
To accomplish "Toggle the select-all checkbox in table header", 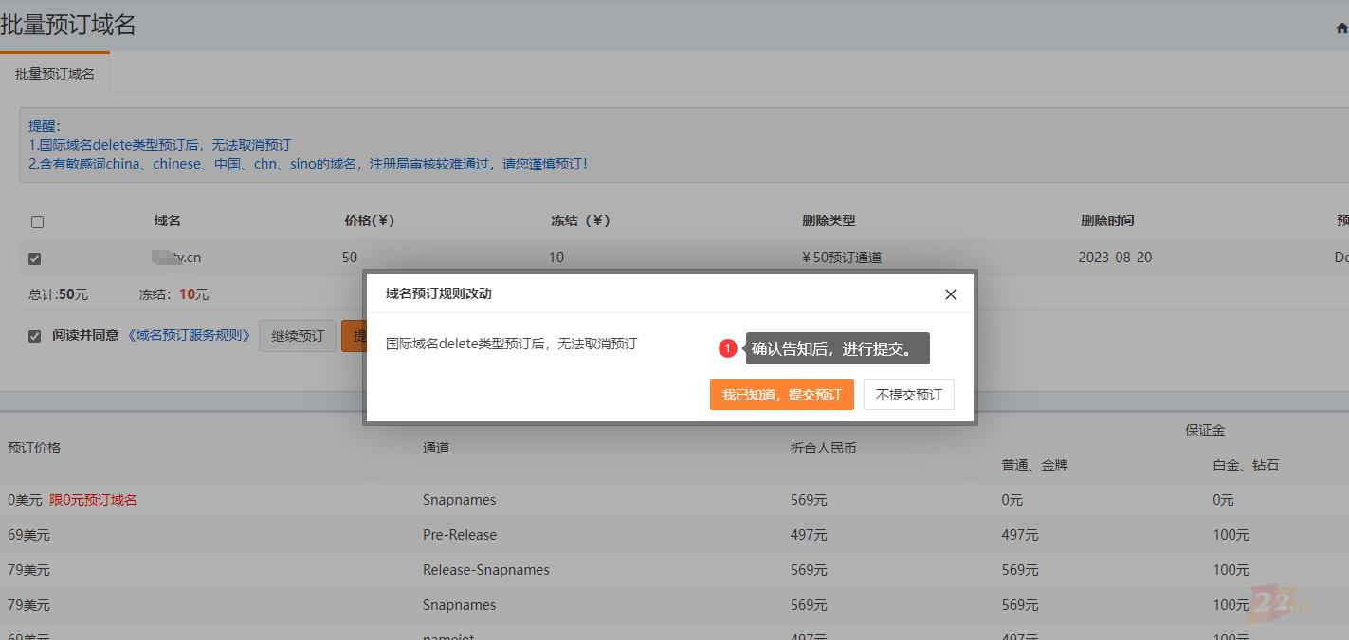I will coord(37,222).
